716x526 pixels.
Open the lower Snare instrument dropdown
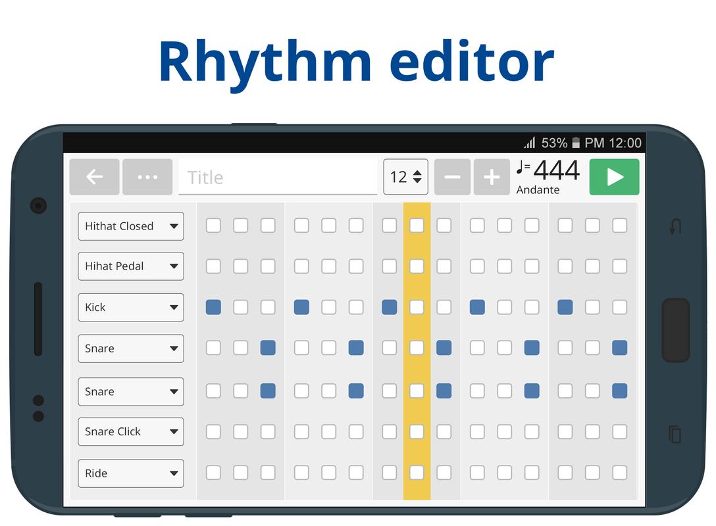[131, 391]
